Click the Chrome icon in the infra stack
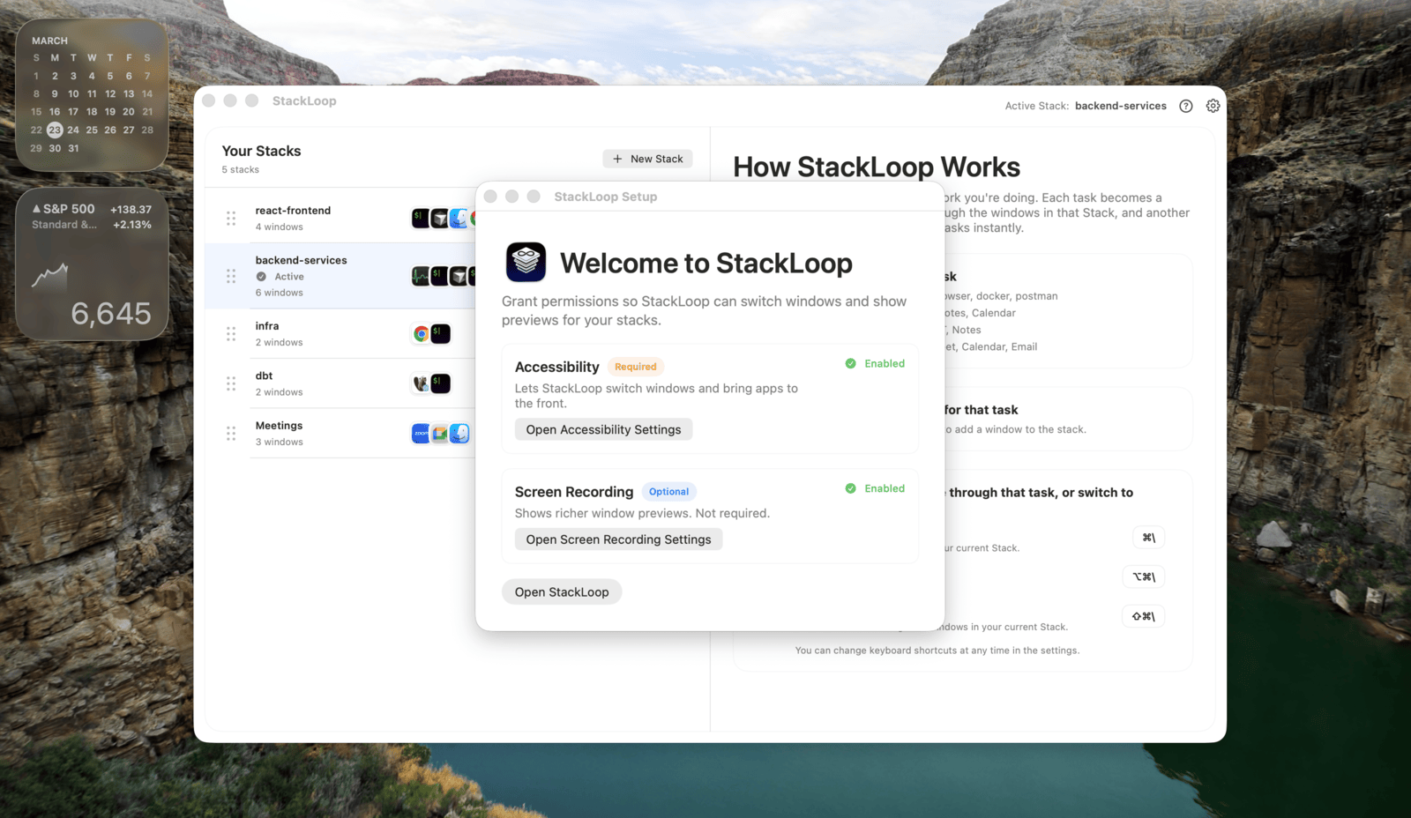1411x818 pixels. click(x=419, y=333)
